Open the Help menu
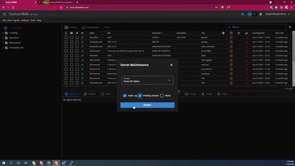Screen dimensions: 295x166 [x=39, y=20]
